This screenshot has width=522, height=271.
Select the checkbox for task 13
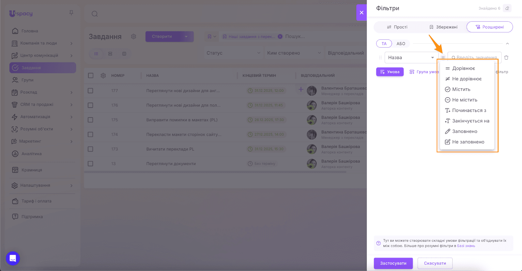[90, 164]
